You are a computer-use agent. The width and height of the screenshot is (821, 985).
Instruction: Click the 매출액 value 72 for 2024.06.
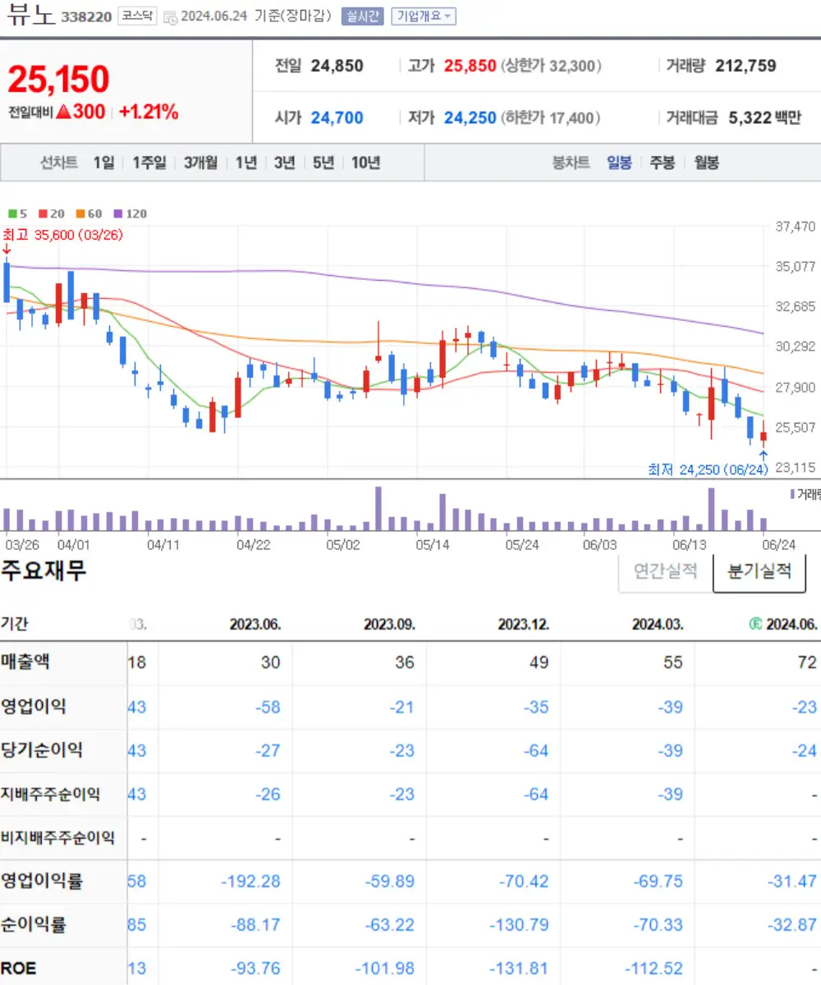(x=808, y=662)
